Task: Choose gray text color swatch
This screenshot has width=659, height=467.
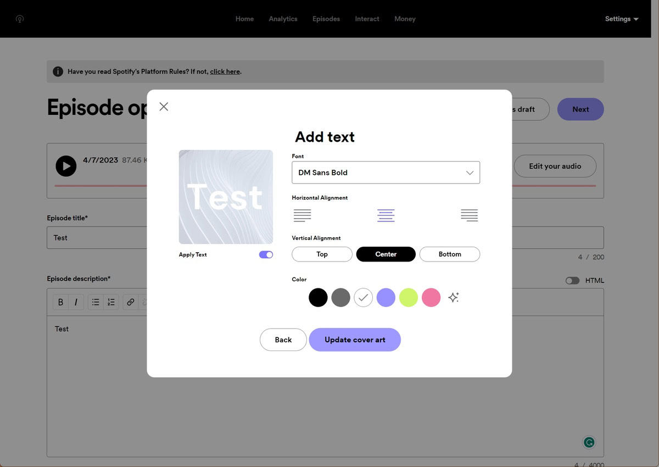Action: [x=340, y=297]
